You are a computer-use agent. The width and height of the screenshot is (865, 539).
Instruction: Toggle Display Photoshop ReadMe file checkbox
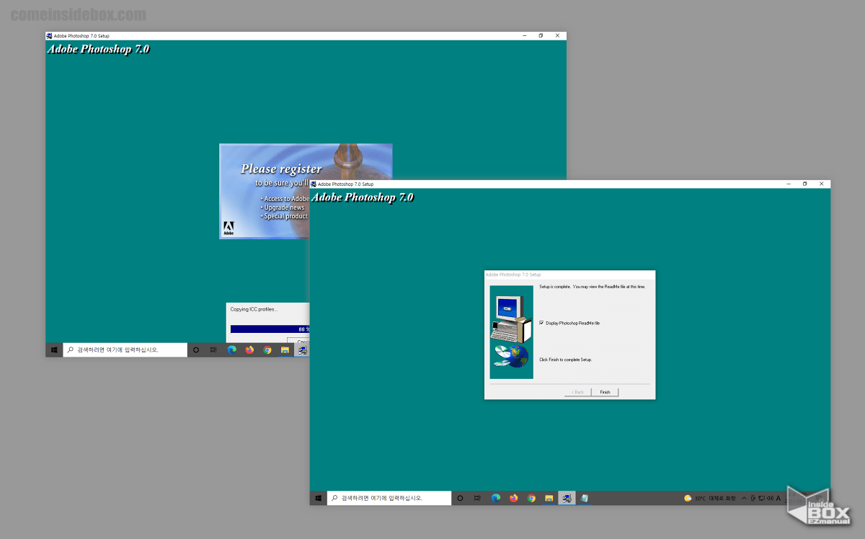[541, 323]
